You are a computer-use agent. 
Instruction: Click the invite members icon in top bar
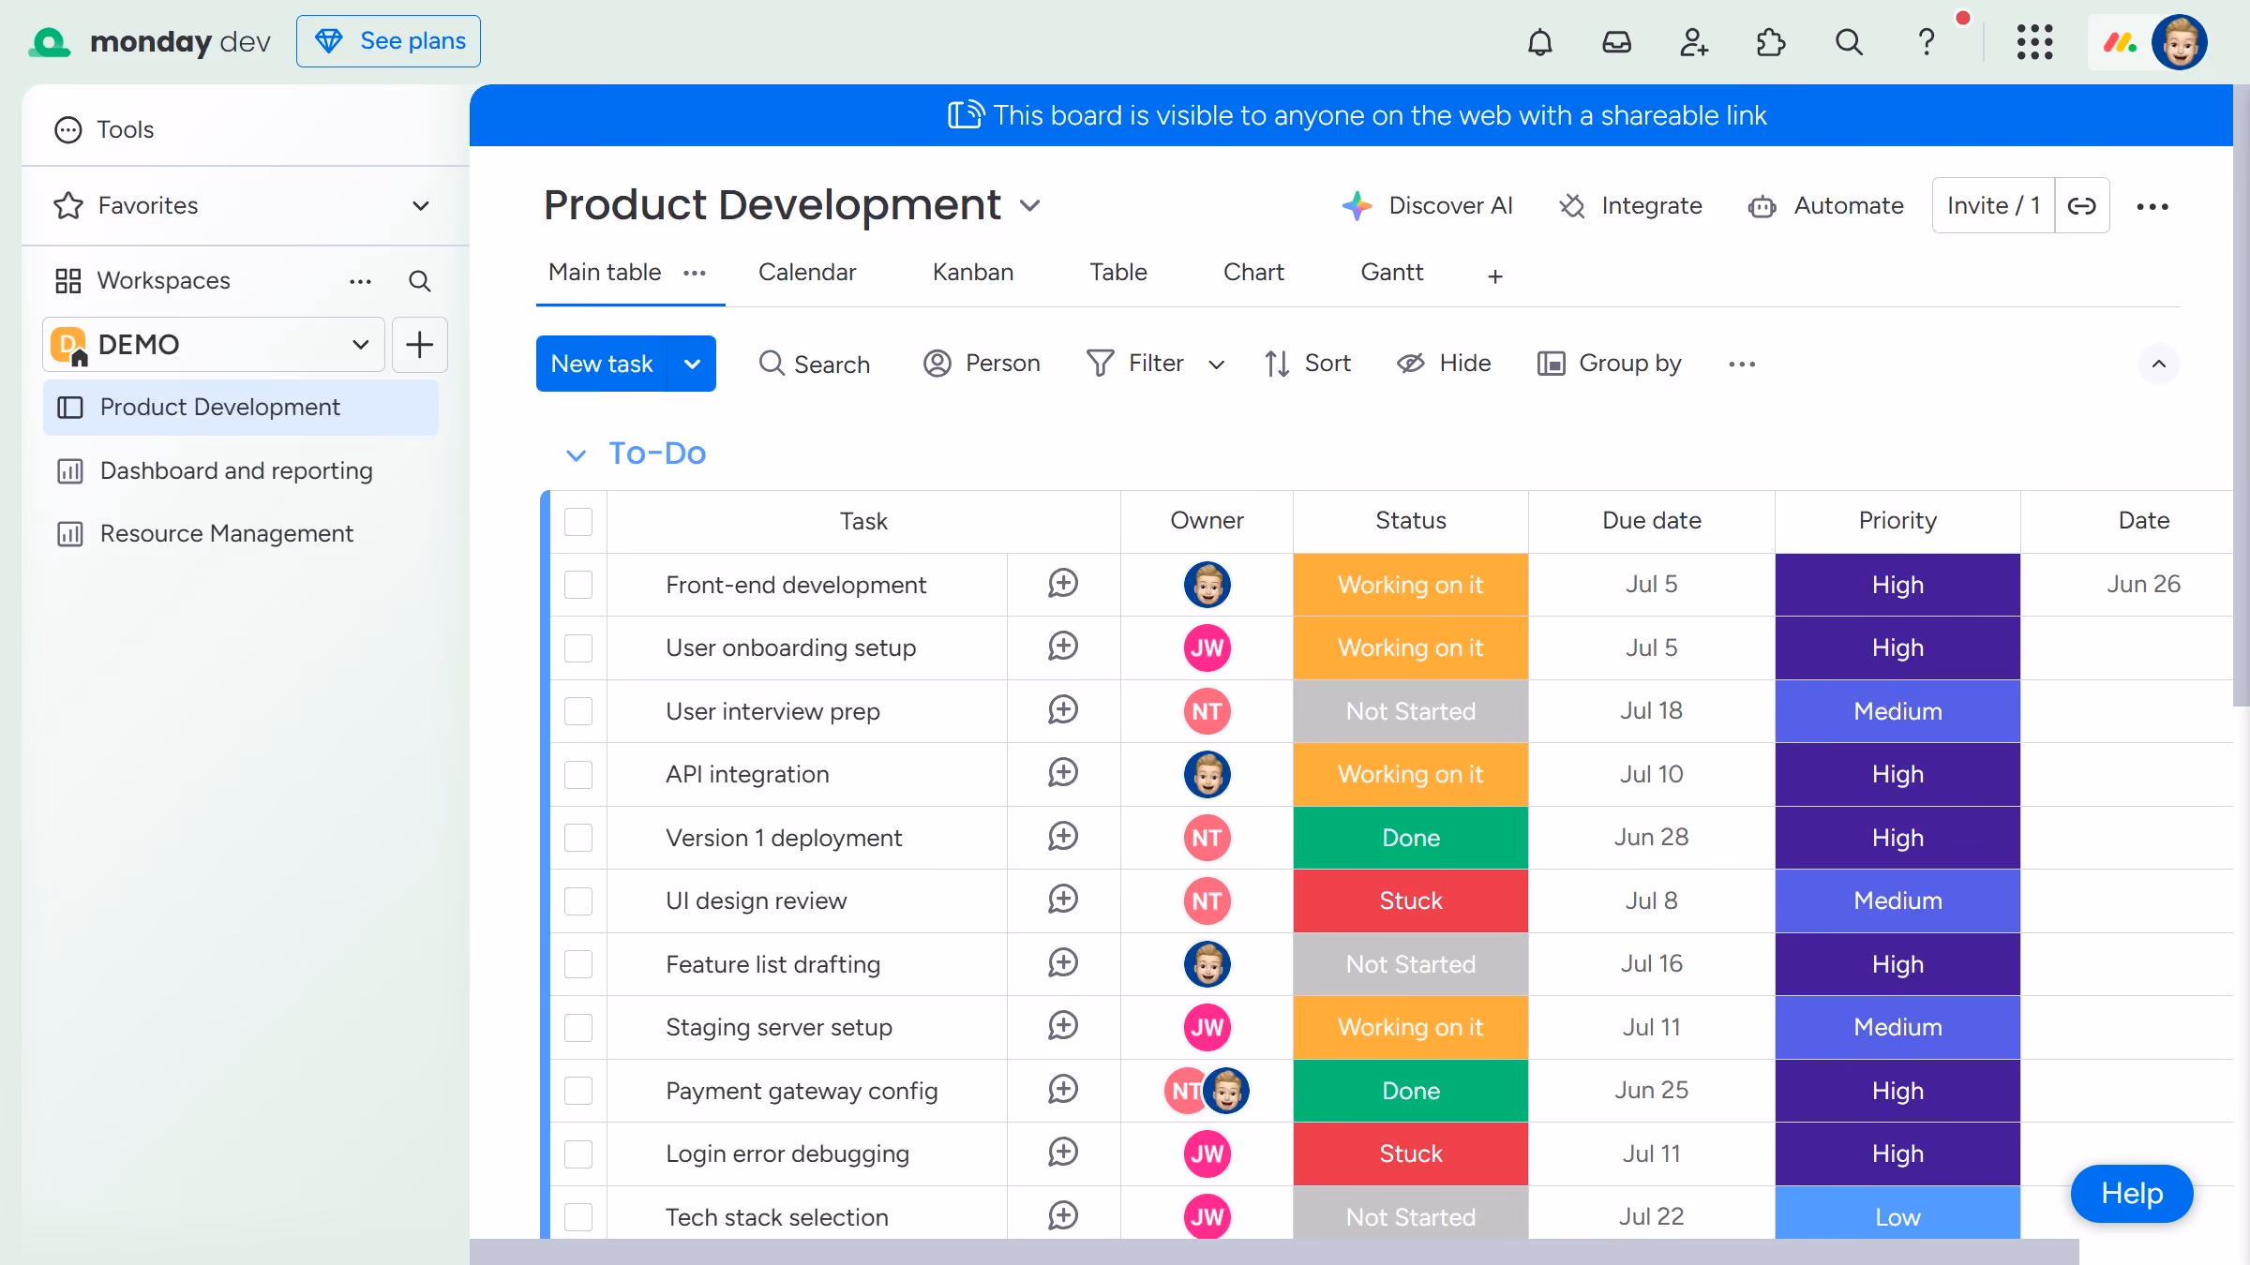click(1693, 42)
